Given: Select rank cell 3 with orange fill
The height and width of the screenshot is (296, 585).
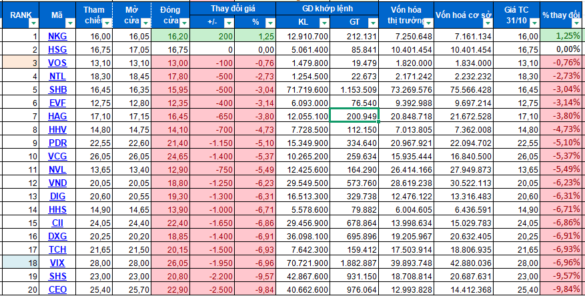Looking at the screenshot, I should coord(20,63).
